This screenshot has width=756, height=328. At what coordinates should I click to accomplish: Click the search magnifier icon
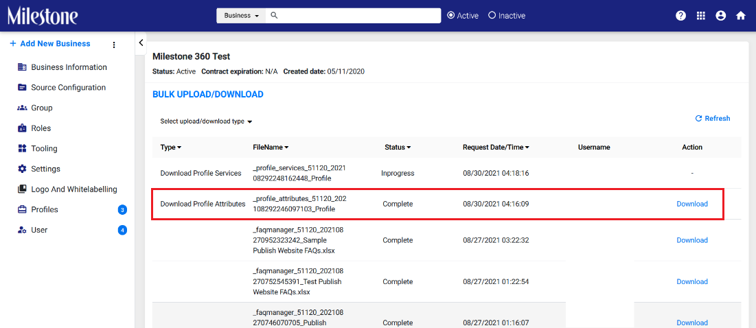[274, 15]
